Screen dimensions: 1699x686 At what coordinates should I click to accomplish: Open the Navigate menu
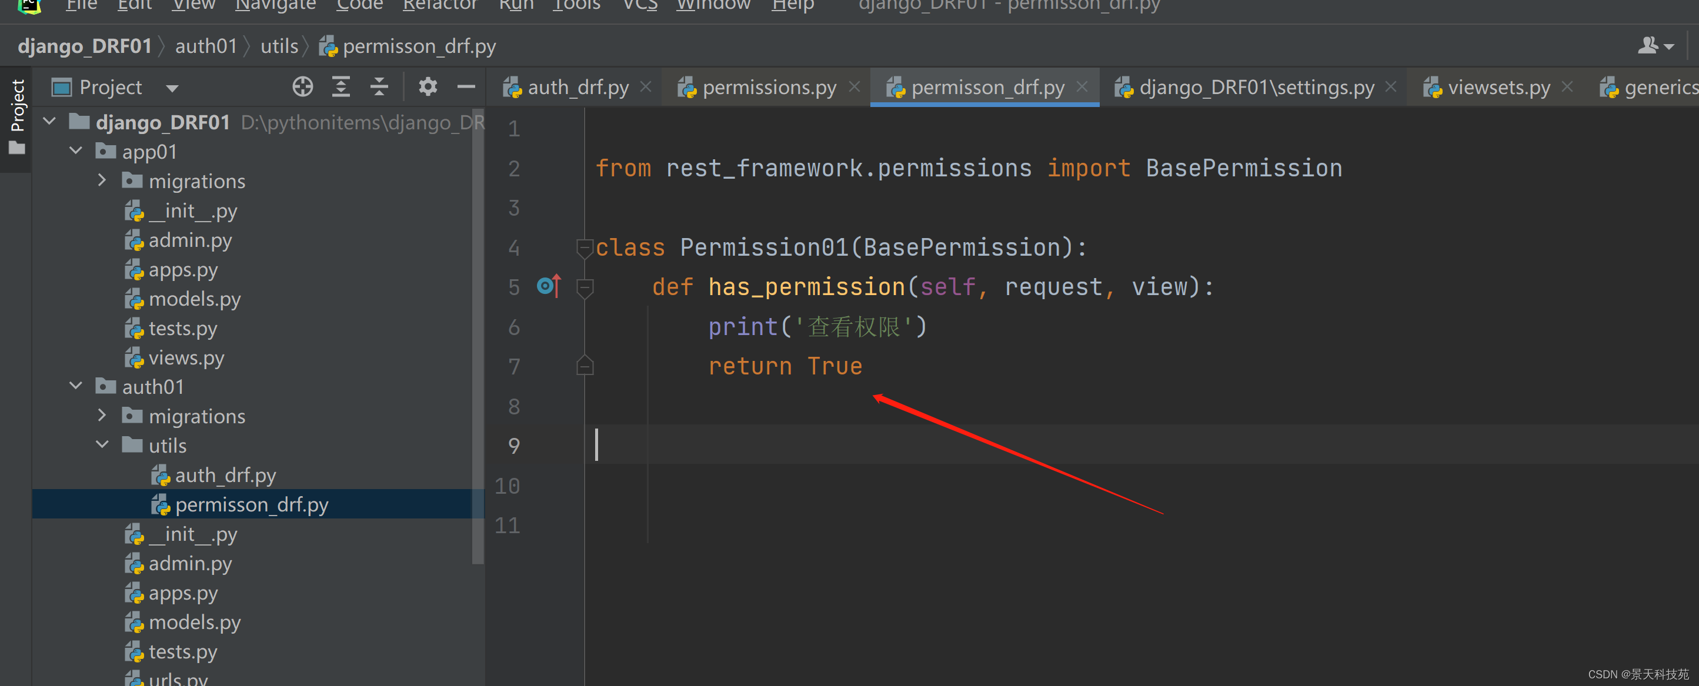276,5
